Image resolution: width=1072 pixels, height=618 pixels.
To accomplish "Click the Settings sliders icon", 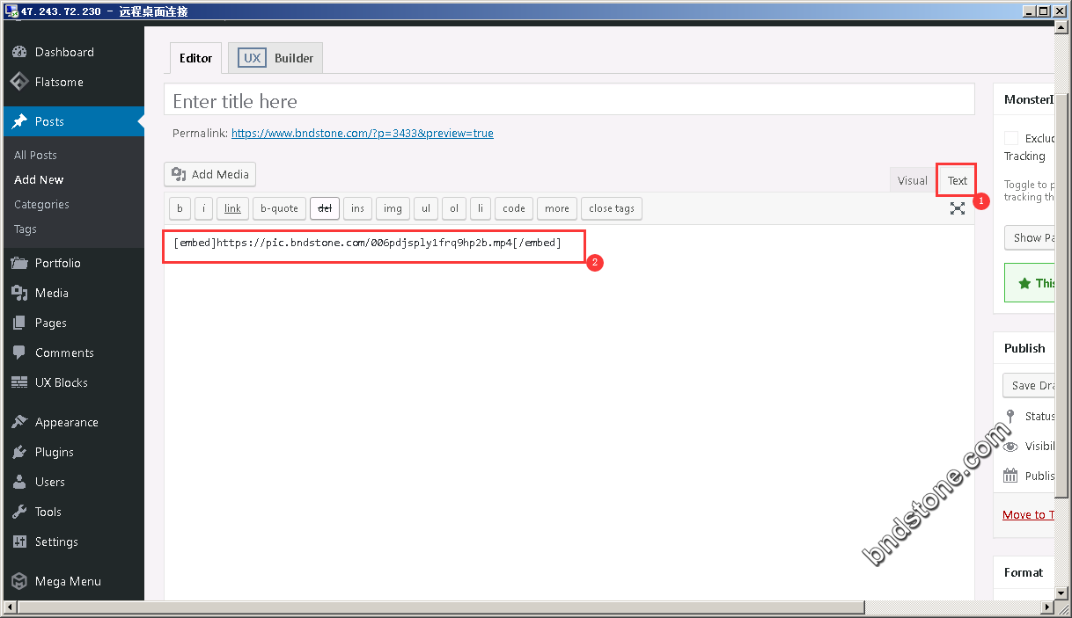I will point(19,542).
